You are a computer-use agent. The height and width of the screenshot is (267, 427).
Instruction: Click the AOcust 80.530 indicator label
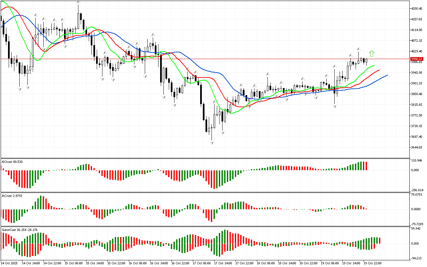(13, 162)
